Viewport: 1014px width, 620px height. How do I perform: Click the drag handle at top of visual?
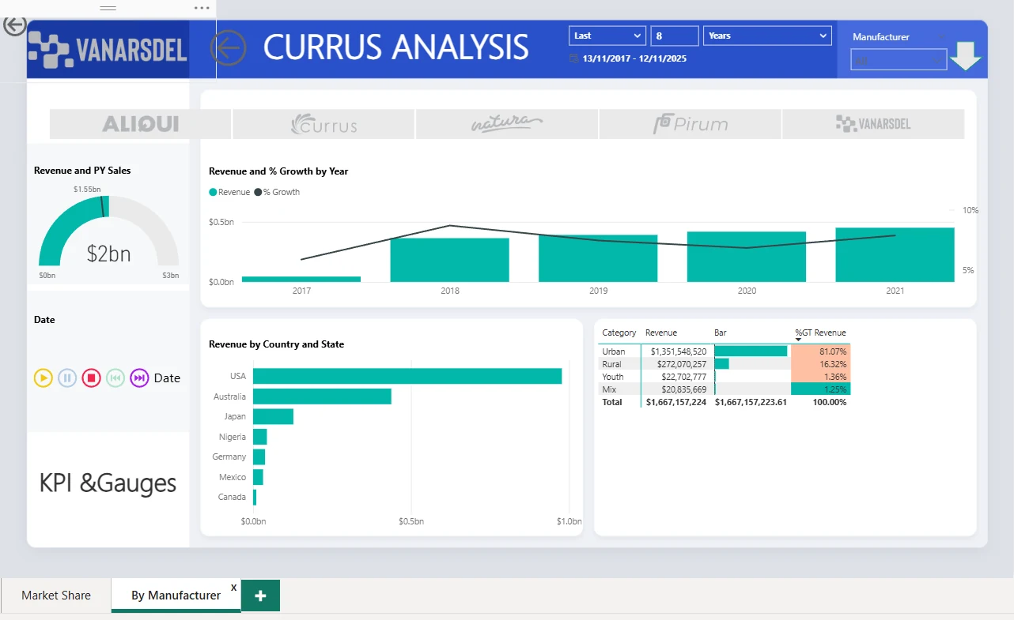(108, 8)
